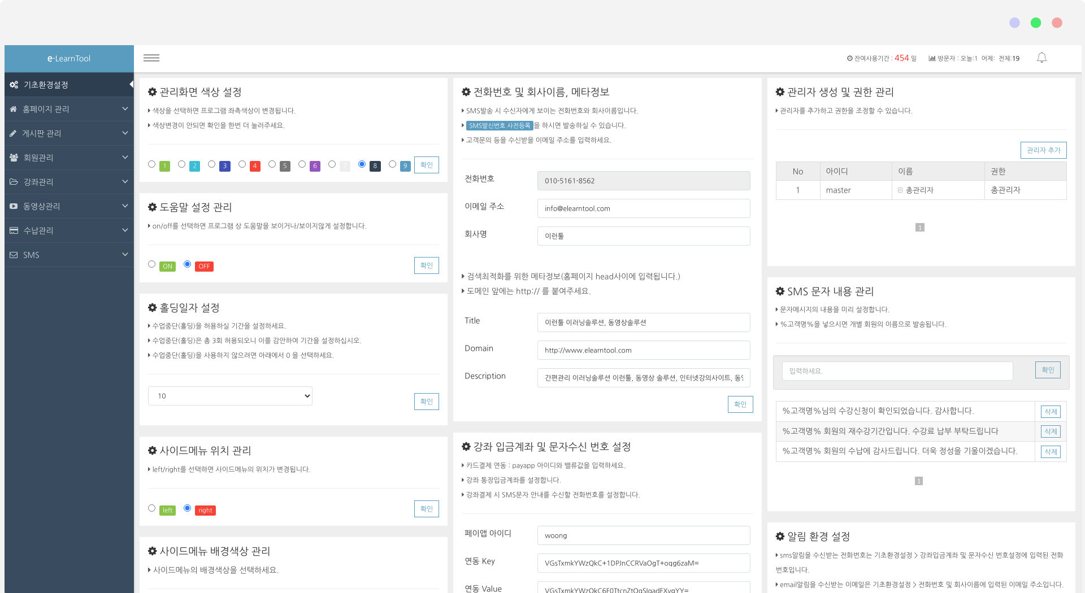
Task: Select color option 1 radio button
Action: 151,164
